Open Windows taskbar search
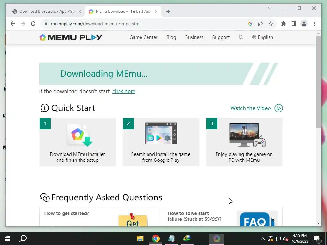 23,239
